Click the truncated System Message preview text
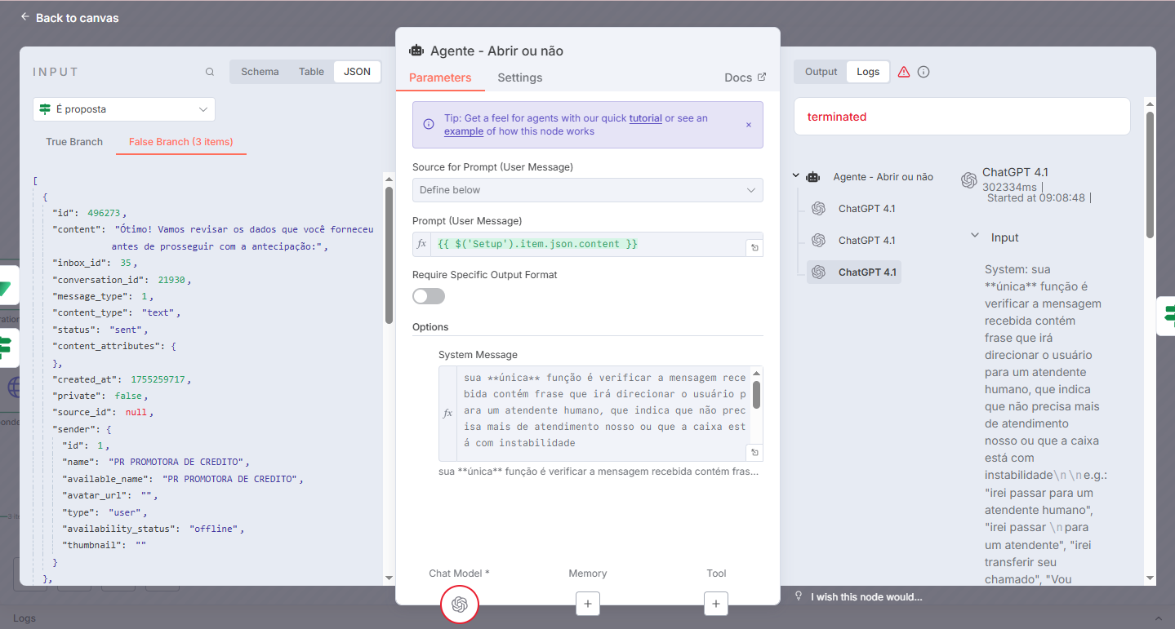This screenshot has width=1175, height=629. [x=600, y=472]
